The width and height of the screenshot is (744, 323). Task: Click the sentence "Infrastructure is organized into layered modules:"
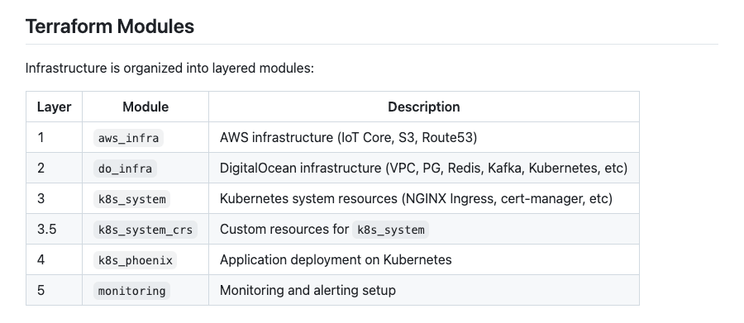click(169, 69)
